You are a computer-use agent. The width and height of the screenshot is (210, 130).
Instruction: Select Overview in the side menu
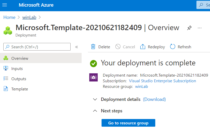point(41,58)
